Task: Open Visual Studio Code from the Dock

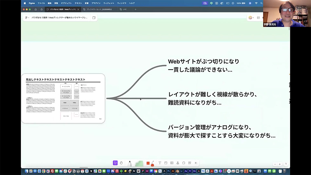Action: pos(87,171)
